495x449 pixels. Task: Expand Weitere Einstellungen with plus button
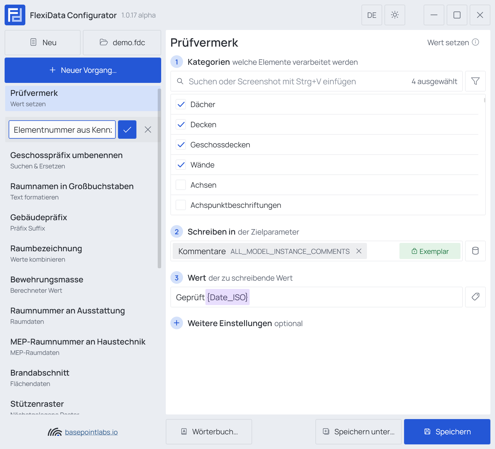(177, 323)
